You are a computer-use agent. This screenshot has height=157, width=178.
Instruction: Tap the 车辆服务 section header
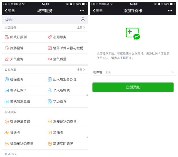10,112
